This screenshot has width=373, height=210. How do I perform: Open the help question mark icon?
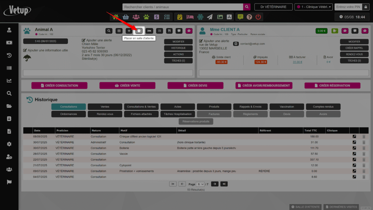point(249,17)
